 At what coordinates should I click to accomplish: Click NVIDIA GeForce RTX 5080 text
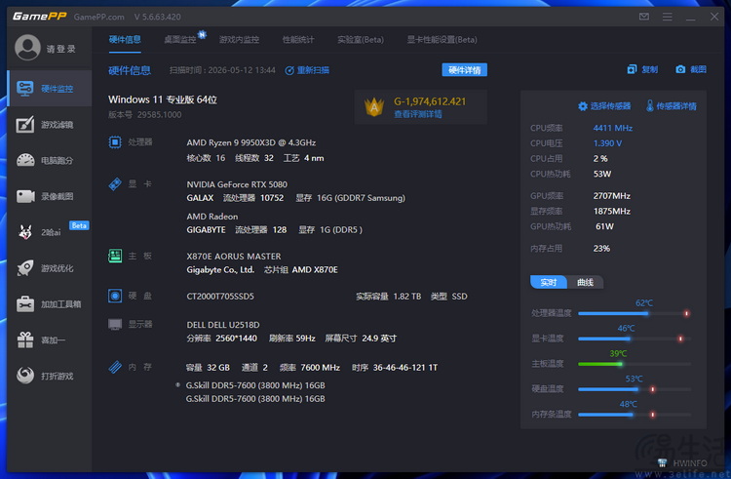click(237, 184)
